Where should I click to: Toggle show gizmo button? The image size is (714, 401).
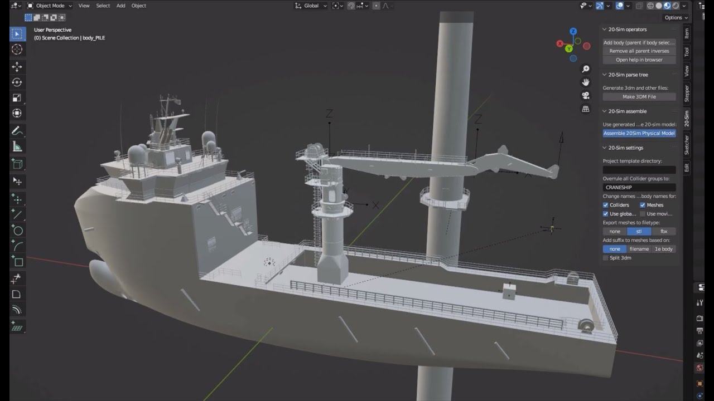coord(600,6)
